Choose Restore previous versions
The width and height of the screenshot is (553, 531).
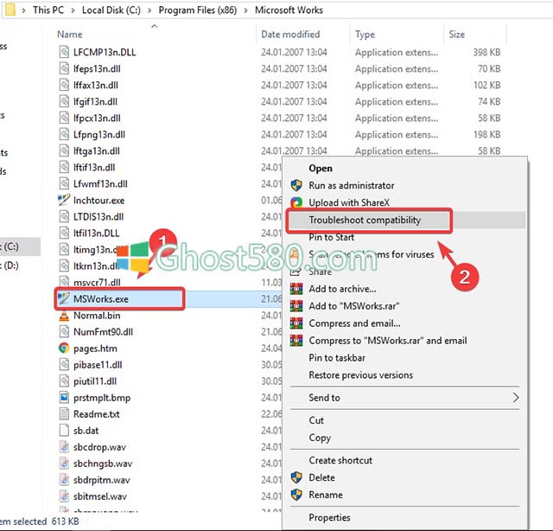point(361,375)
